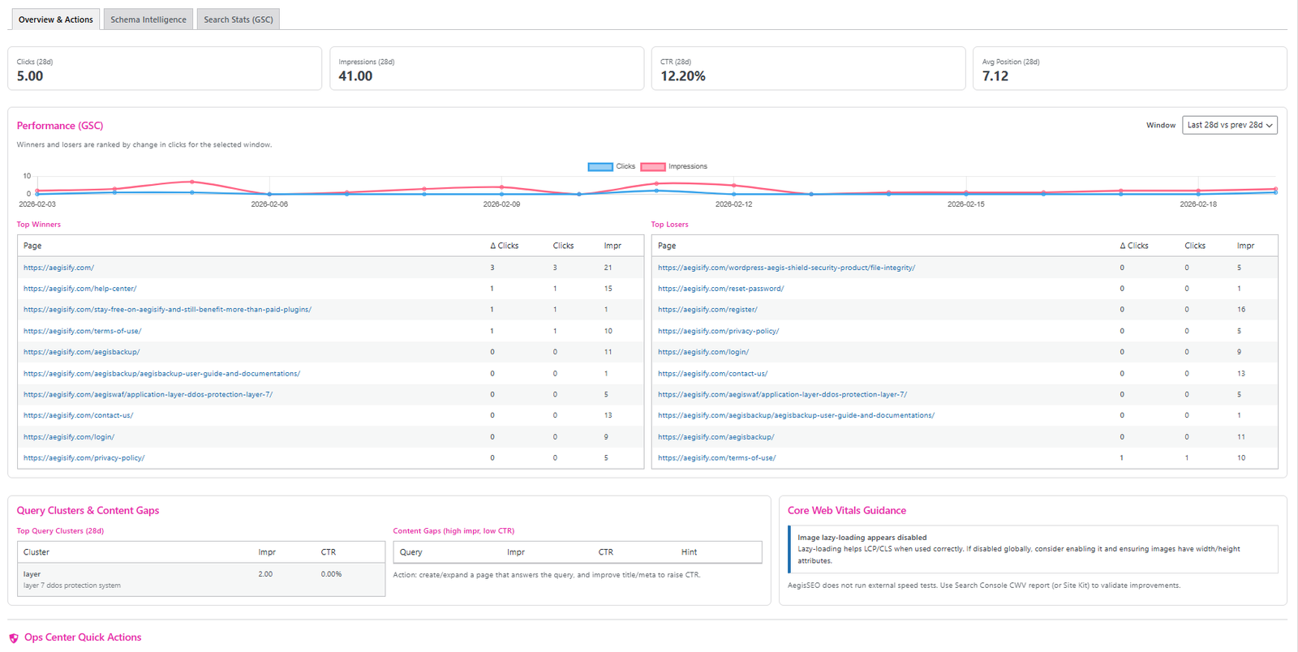Toggle the Clicks legend swatch
Viewport: 1298px width, 652px height.
pyautogui.click(x=600, y=166)
